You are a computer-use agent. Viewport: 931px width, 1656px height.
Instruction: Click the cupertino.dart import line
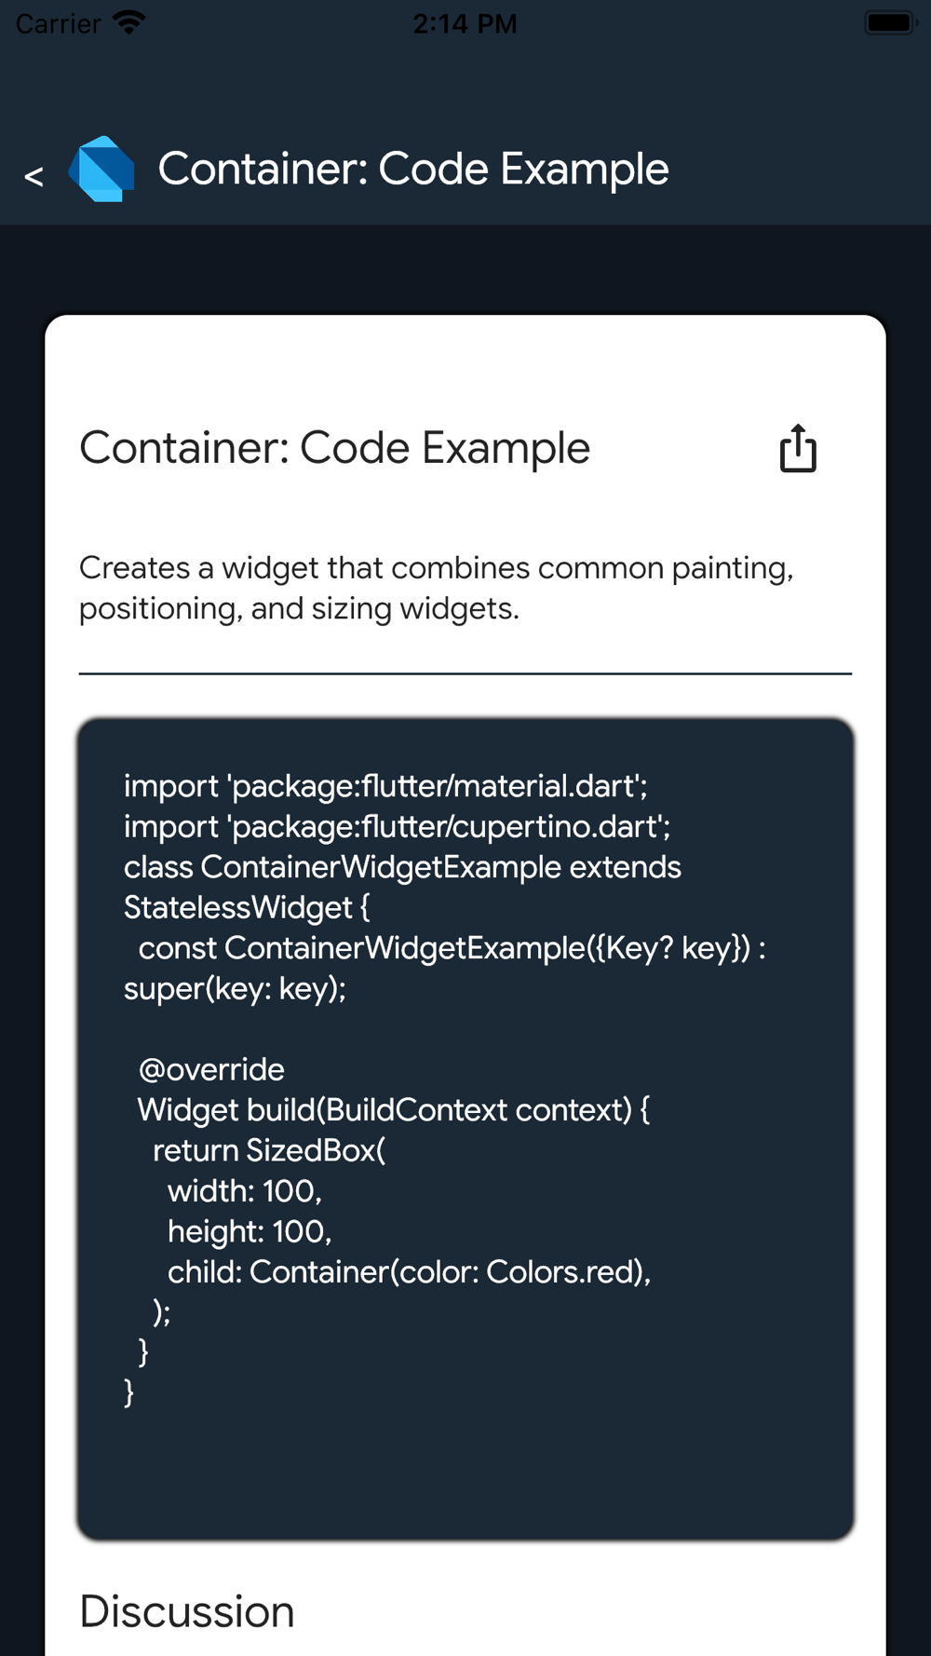(398, 827)
